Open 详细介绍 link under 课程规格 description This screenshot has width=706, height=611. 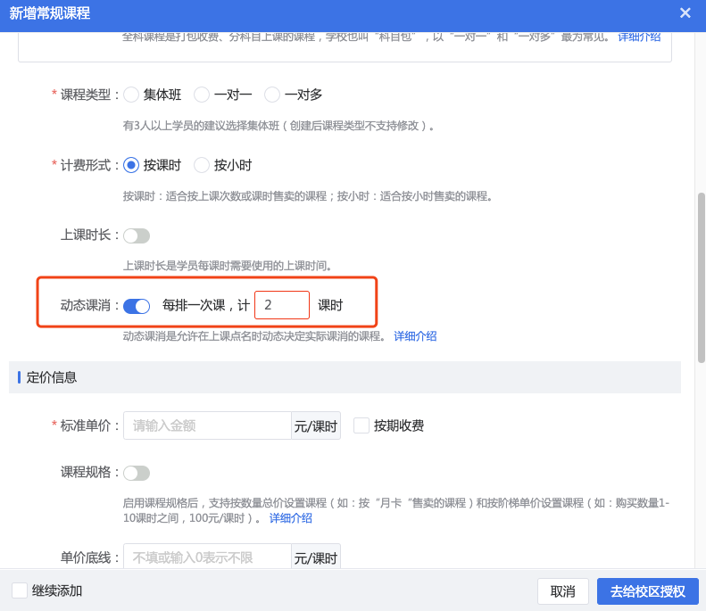(x=291, y=518)
